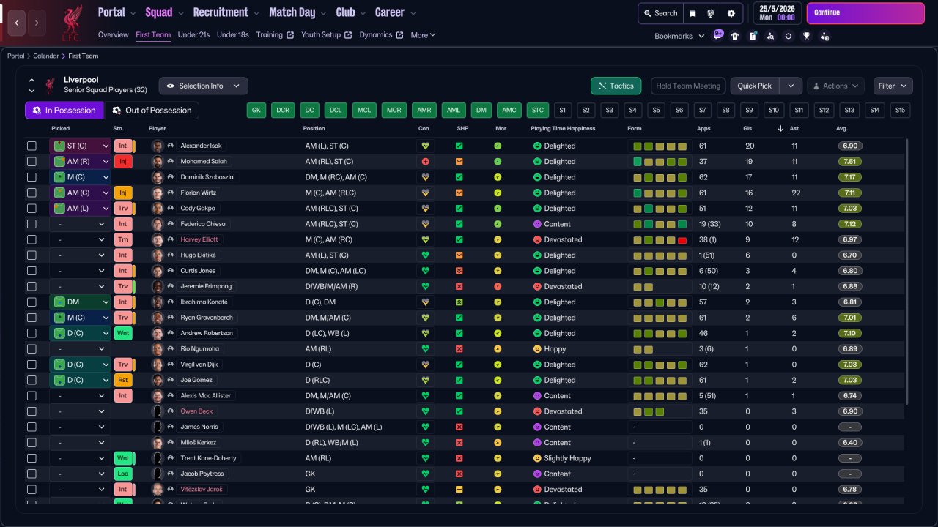Click Mohamed Salah's red injury condition icon
The image size is (938, 527).
(425, 162)
